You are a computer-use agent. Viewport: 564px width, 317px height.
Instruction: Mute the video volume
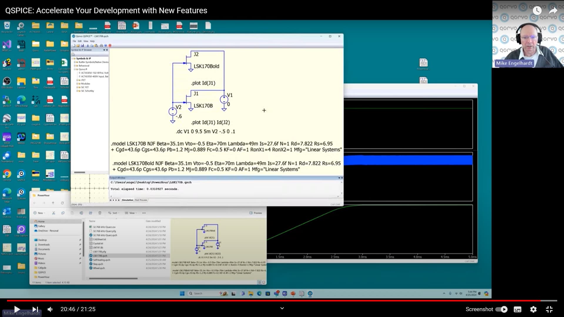point(50,309)
